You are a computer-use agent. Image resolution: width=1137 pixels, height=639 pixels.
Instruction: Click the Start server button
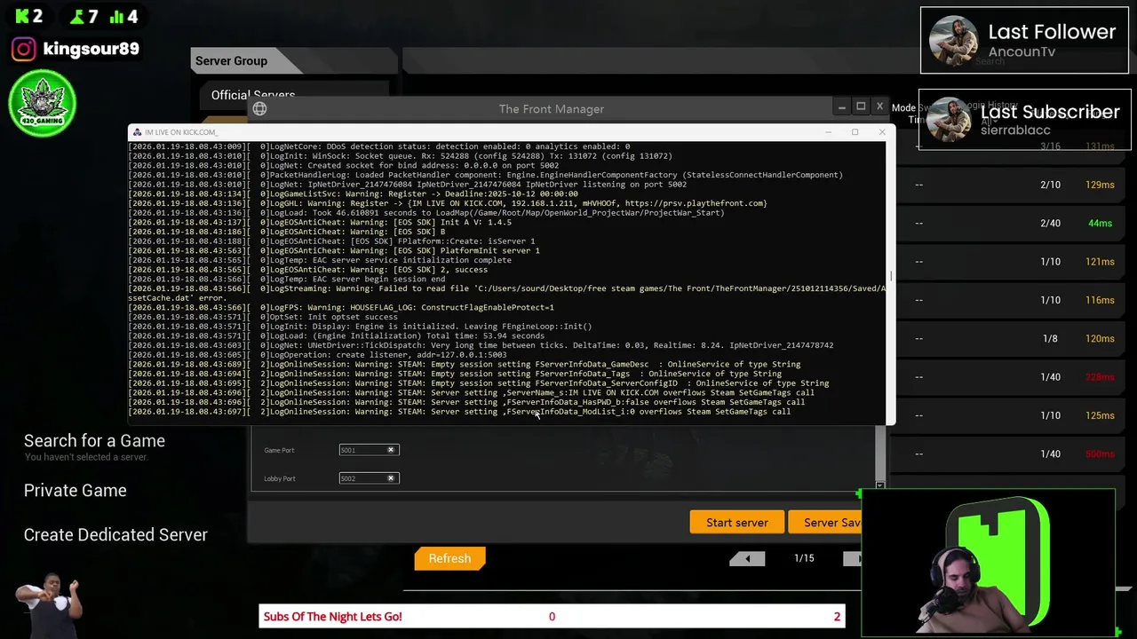737,523
